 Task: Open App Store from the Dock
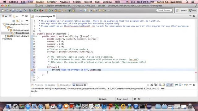coord(28,106)
